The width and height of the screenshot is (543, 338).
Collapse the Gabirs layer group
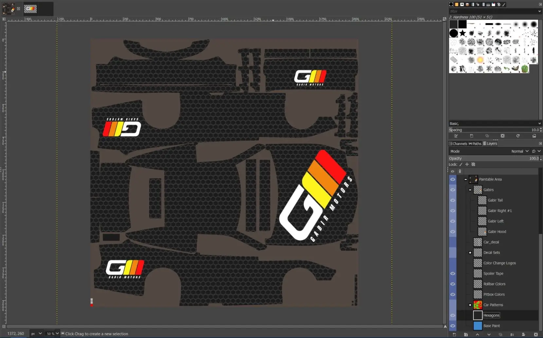point(470,190)
